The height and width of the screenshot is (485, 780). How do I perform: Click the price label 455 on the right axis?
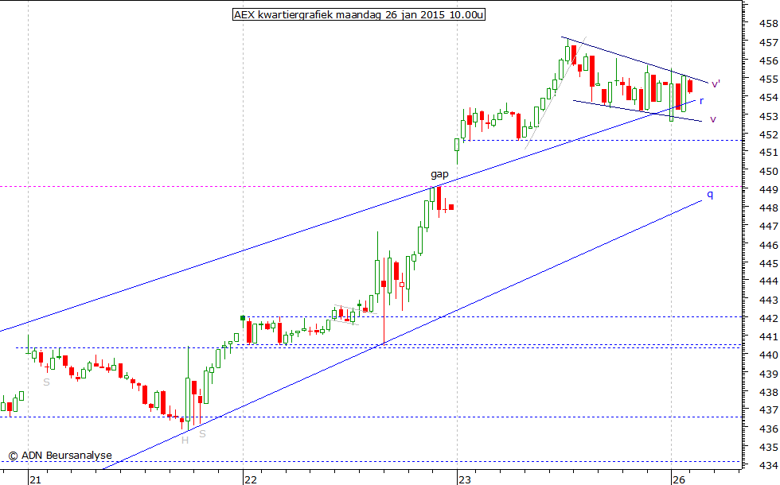coord(769,79)
